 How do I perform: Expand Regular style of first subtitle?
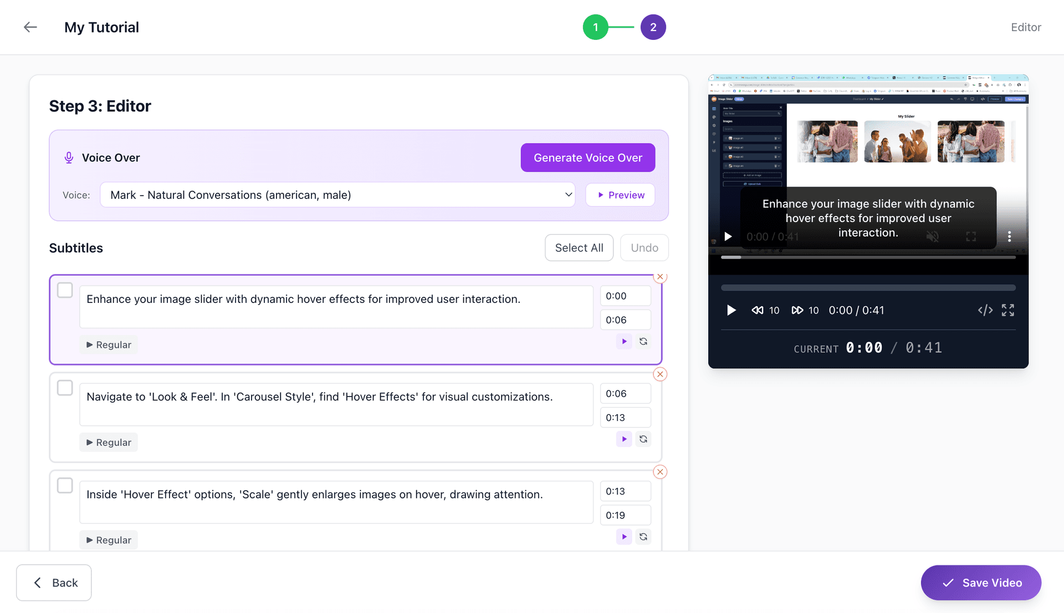pos(109,344)
